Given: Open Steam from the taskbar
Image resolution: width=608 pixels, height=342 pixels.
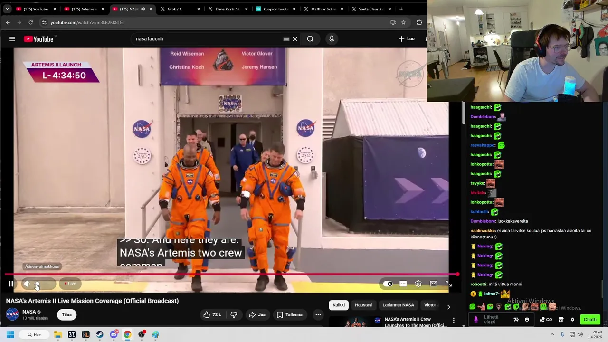Looking at the screenshot, I should coord(99,334).
